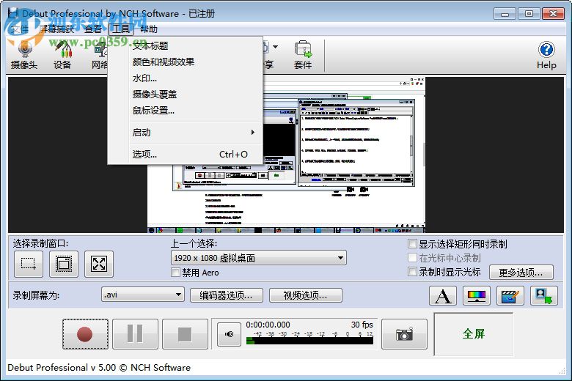Open the text caption (A) icon
This screenshot has height=381, width=572.
(443, 296)
